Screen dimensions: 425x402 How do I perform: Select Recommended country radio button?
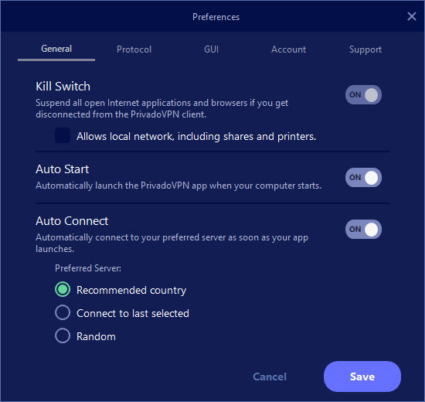pyautogui.click(x=63, y=289)
